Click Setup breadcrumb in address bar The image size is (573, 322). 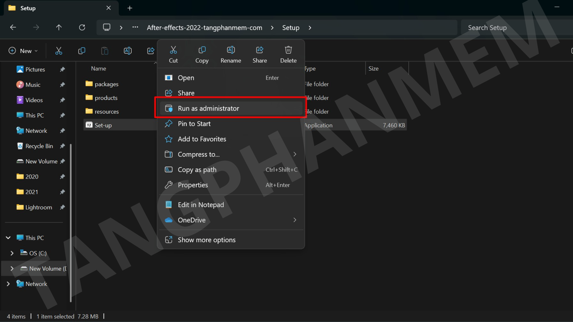pyautogui.click(x=290, y=28)
